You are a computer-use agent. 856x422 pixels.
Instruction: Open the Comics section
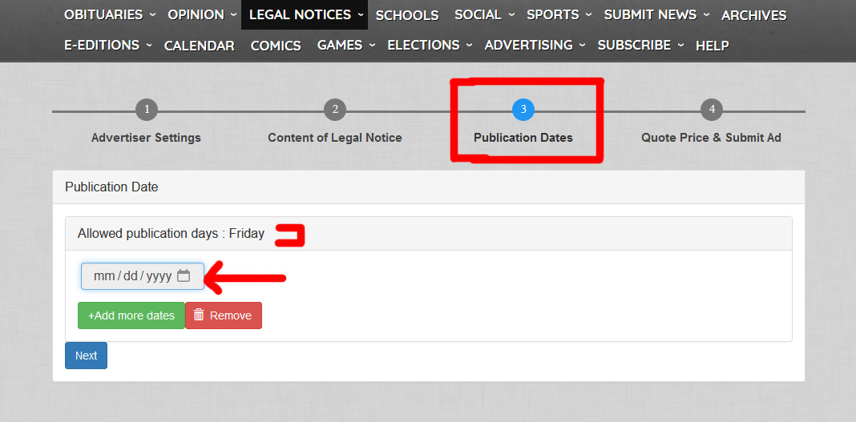(276, 46)
